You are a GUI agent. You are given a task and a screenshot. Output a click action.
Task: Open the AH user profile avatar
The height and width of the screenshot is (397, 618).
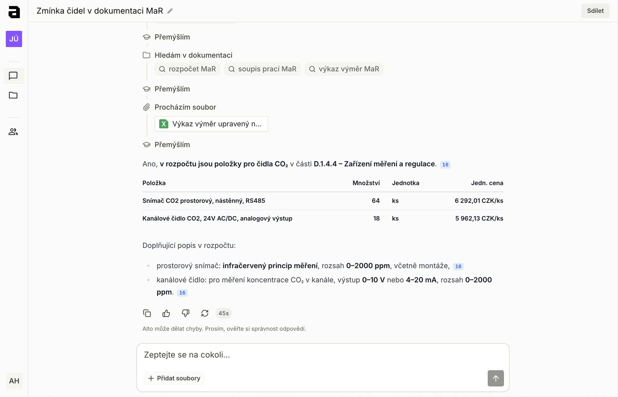click(x=14, y=381)
